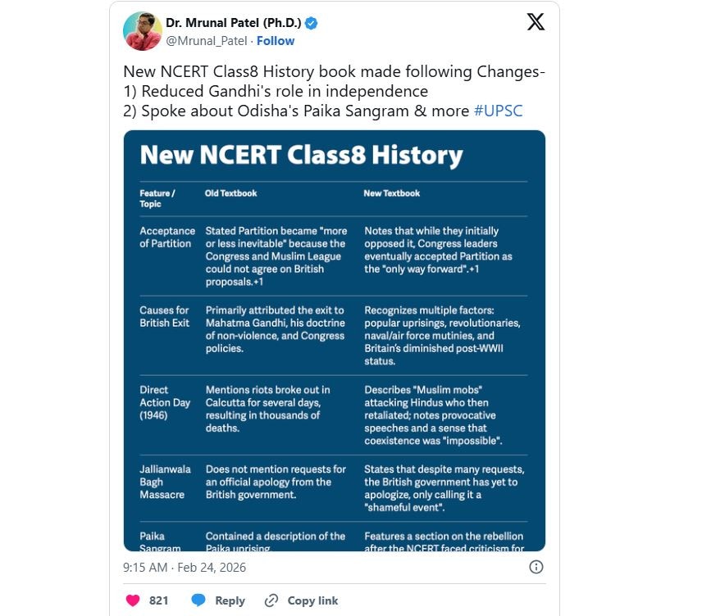This screenshot has width=711, height=616.
Task: Click the Reply text label
Action: coord(230,600)
